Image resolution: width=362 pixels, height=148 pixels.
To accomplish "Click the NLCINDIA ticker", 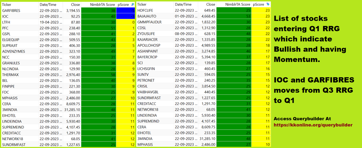I will pyautogui.click(x=11, y=69).
